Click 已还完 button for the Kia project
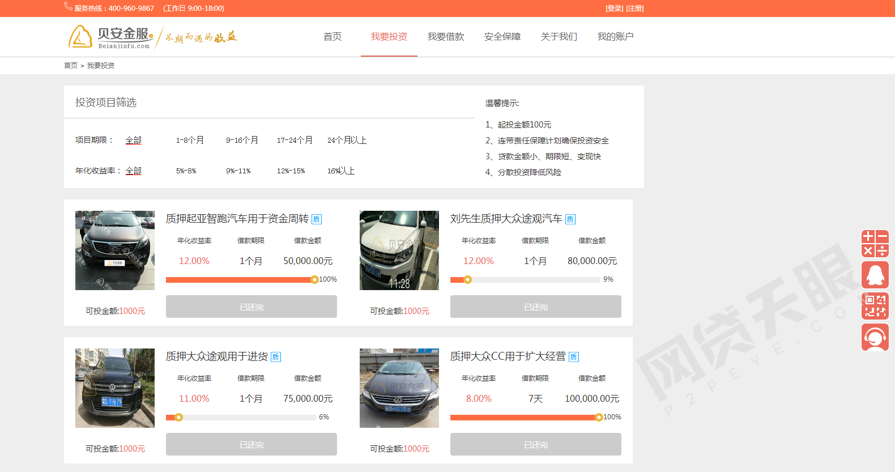Image resolution: width=895 pixels, height=472 pixels. tap(252, 307)
